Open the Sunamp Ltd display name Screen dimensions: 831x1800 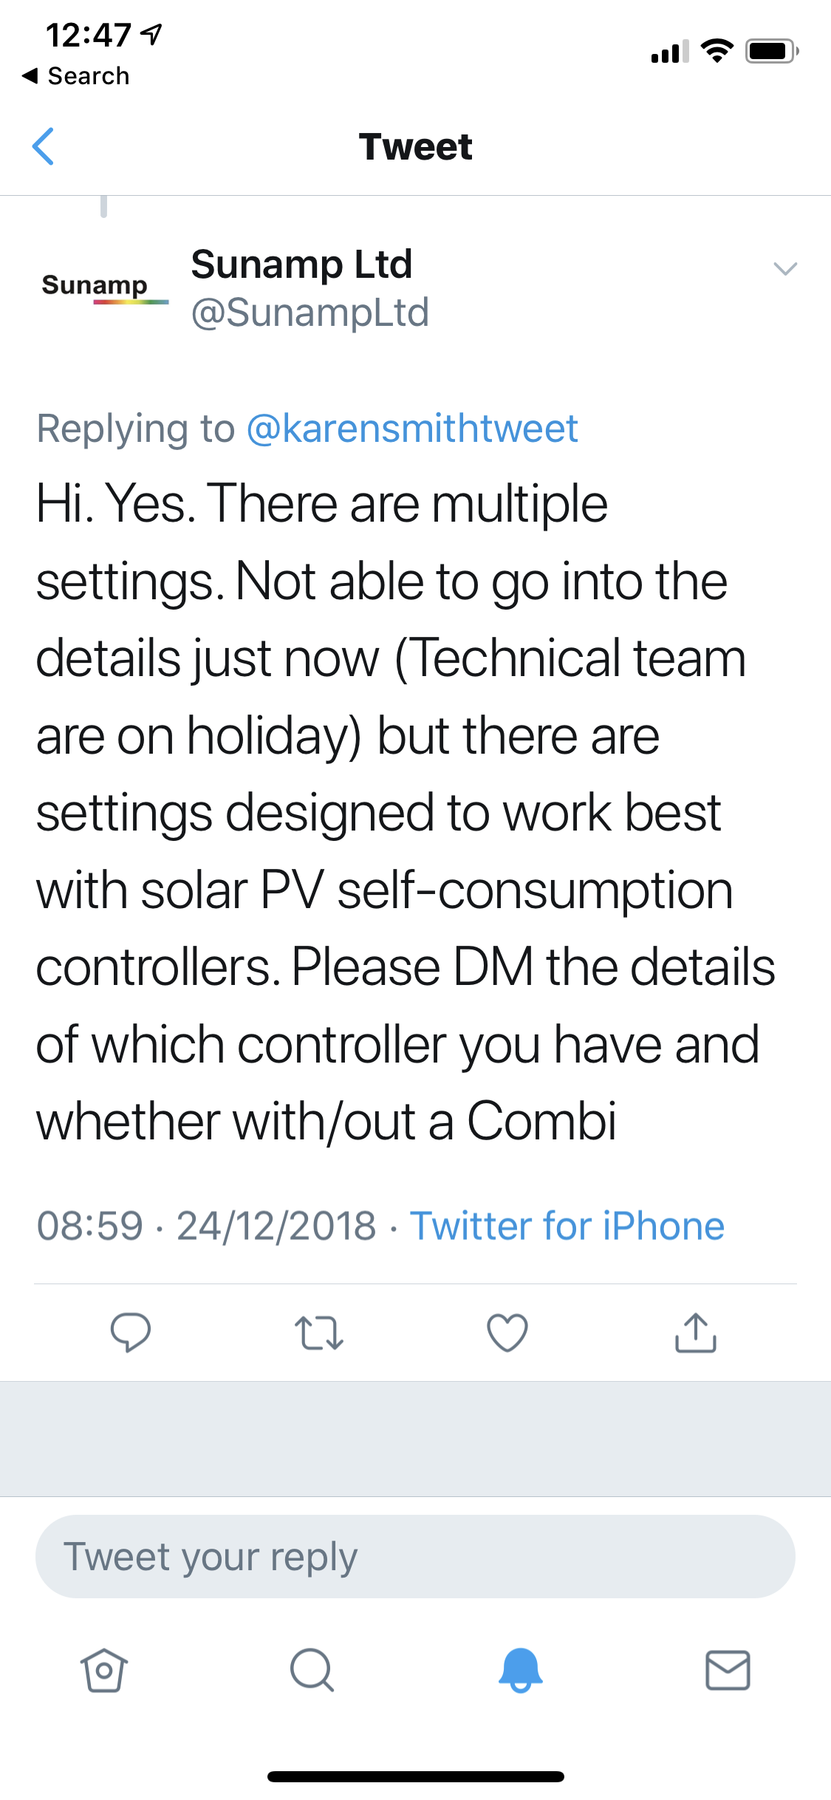[x=301, y=264]
